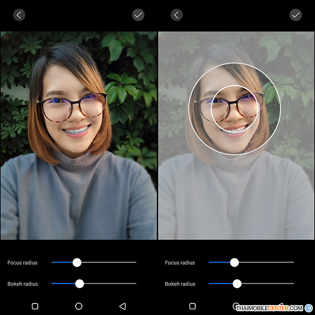Click Bokeh radius slider knob, left screen
Viewport: 315px width, 315px height.
[80, 283]
